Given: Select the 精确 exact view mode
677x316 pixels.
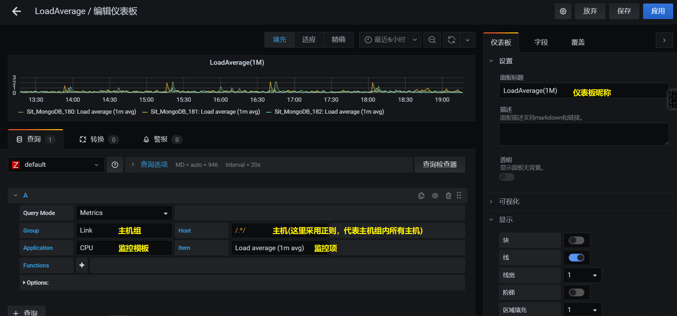Looking at the screenshot, I should (338, 40).
